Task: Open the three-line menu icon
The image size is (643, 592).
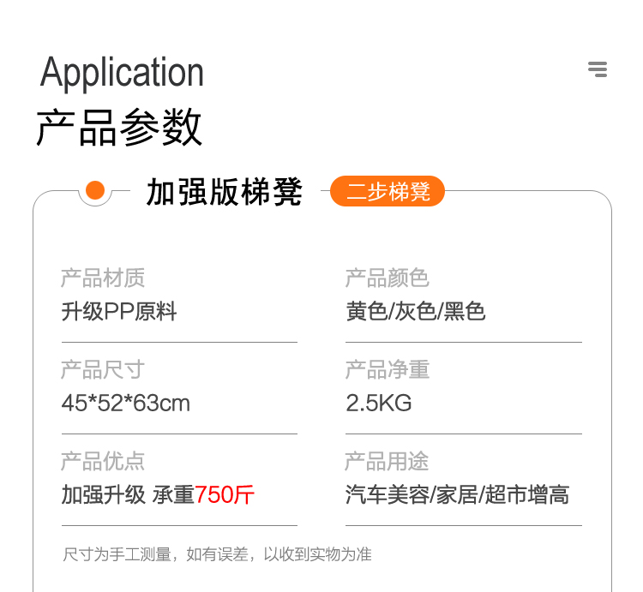Action: pos(598,69)
